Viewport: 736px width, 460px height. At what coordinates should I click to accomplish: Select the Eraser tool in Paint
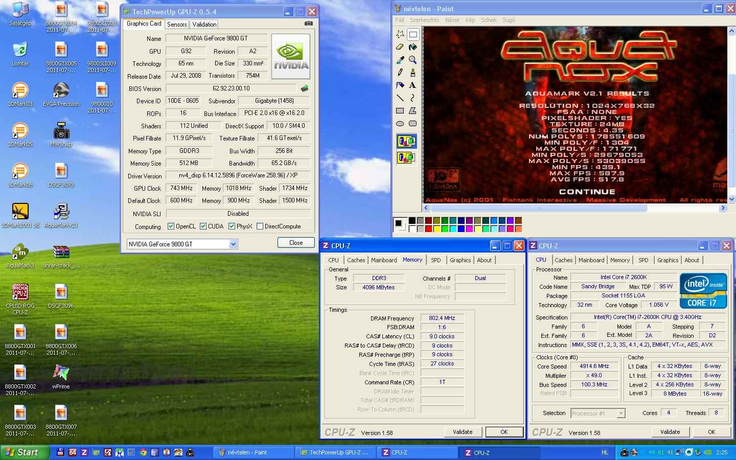[400, 47]
